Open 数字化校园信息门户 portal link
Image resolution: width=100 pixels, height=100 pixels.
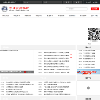10,2
